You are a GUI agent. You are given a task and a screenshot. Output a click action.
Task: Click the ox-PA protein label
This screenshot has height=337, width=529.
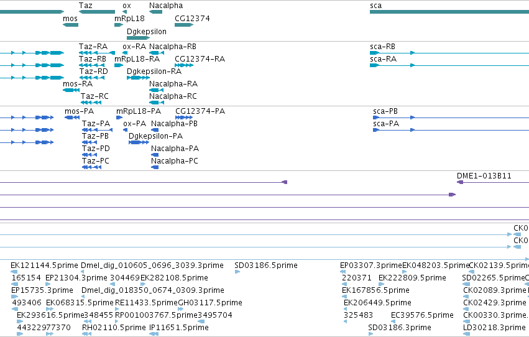135,124
